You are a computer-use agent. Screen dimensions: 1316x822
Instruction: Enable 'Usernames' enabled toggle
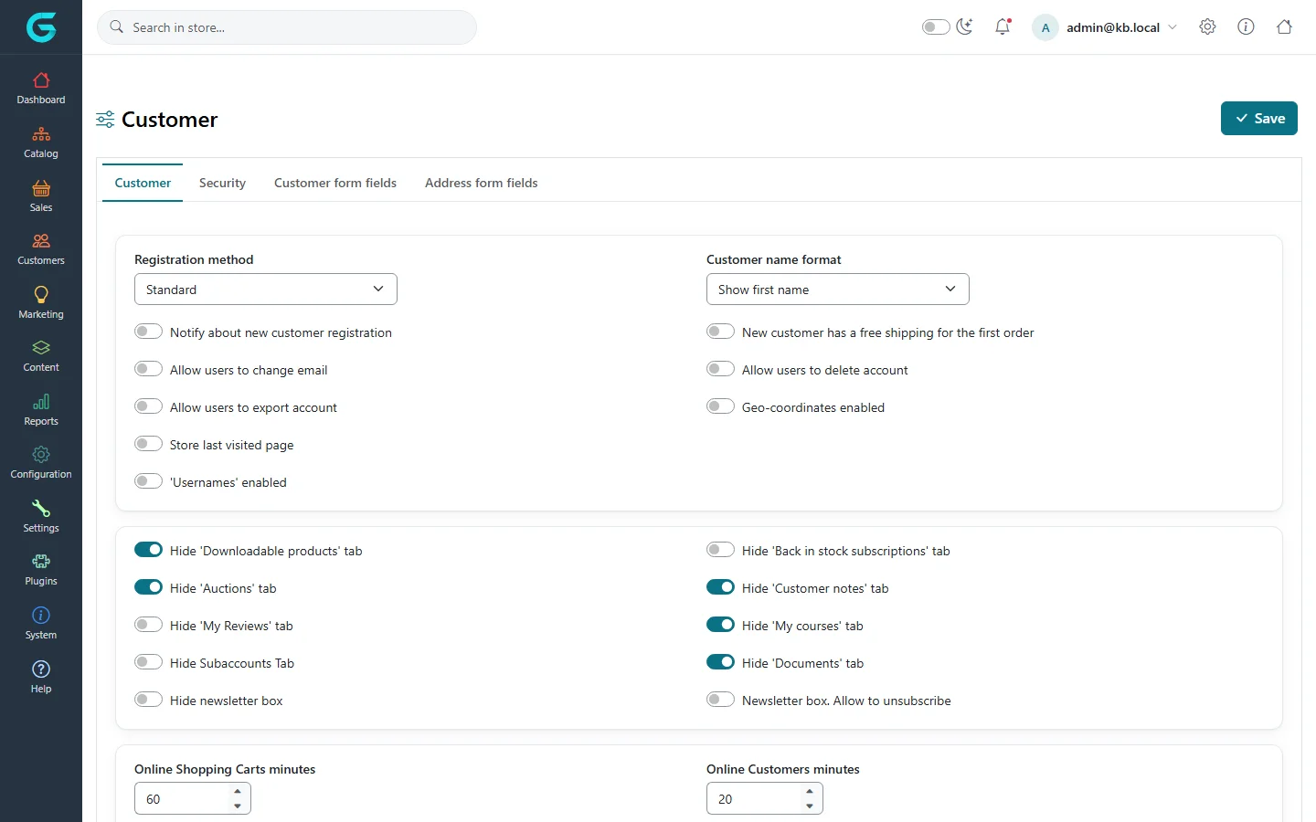click(148, 481)
